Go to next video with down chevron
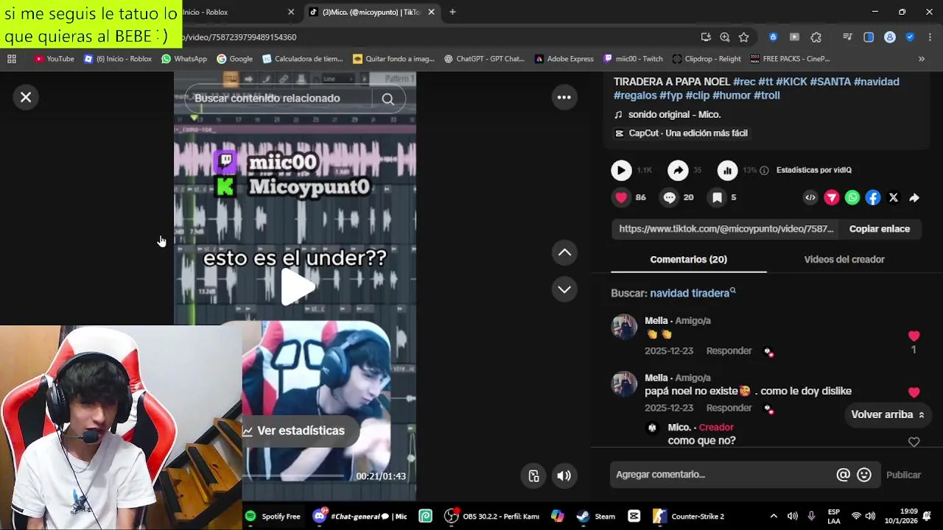Viewport: 943px width, 530px height. point(564,289)
